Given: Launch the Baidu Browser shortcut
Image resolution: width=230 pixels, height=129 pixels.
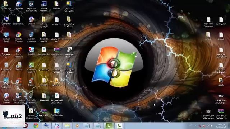Looking at the screenshot, I should [x=6, y=98].
